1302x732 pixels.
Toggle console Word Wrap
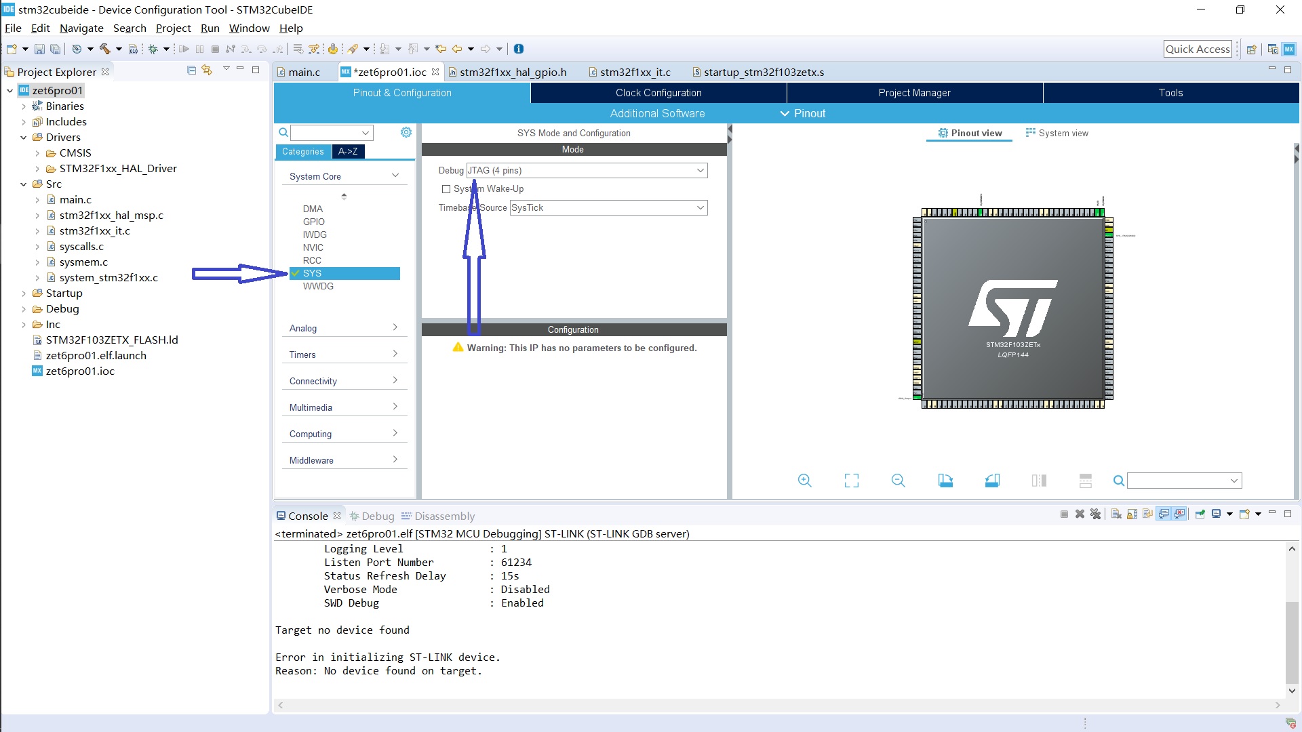(1147, 514)
